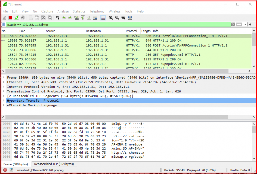Expand the Ethernet II details row

(x=4, y=82)
